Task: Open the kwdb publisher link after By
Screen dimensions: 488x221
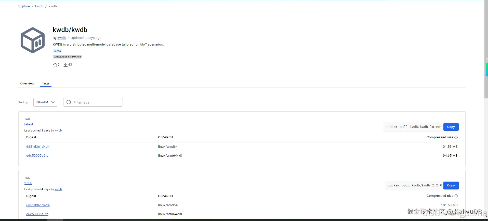Action: click(61, 38)
